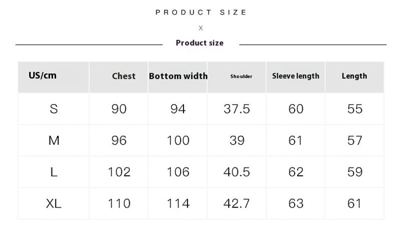
Task: Select size M row label
Action: click(x=54, y=141)
